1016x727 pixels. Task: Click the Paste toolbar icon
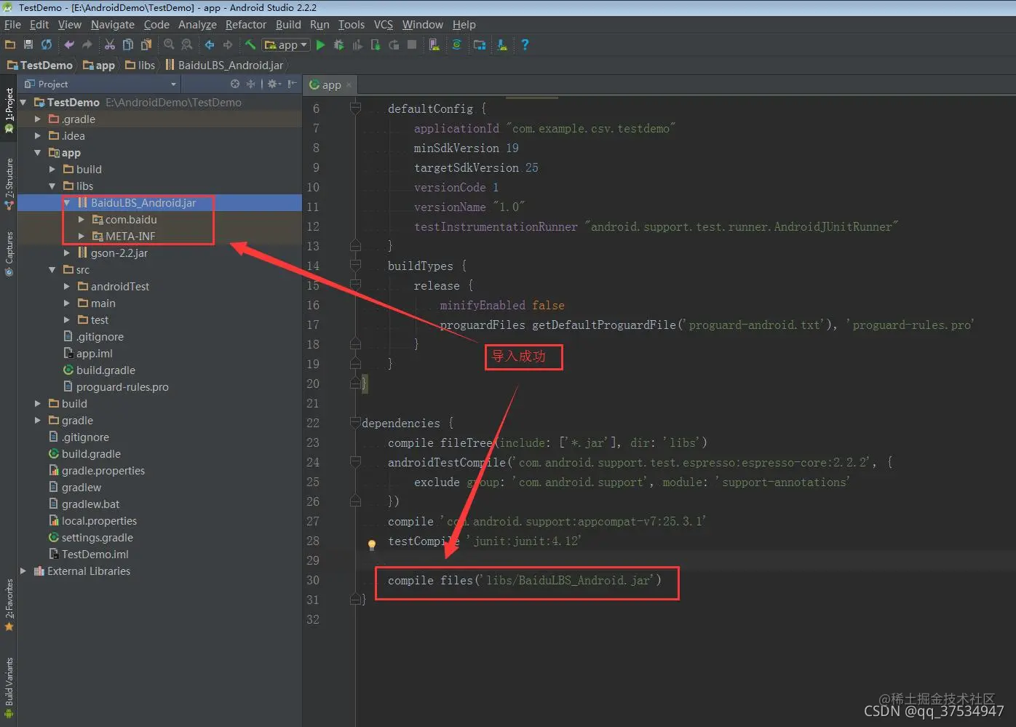(146, 44)
